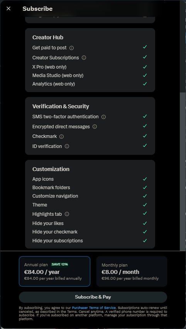Click the Bookmark folders label

pos(51,187)
